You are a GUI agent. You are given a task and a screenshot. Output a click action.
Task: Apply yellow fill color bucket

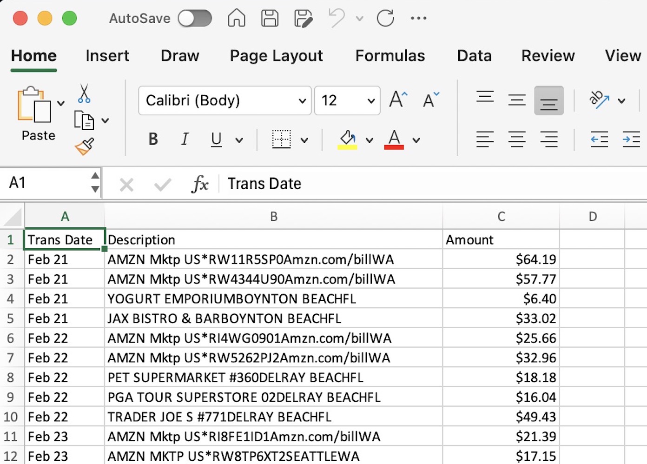(x=347, y=139)
